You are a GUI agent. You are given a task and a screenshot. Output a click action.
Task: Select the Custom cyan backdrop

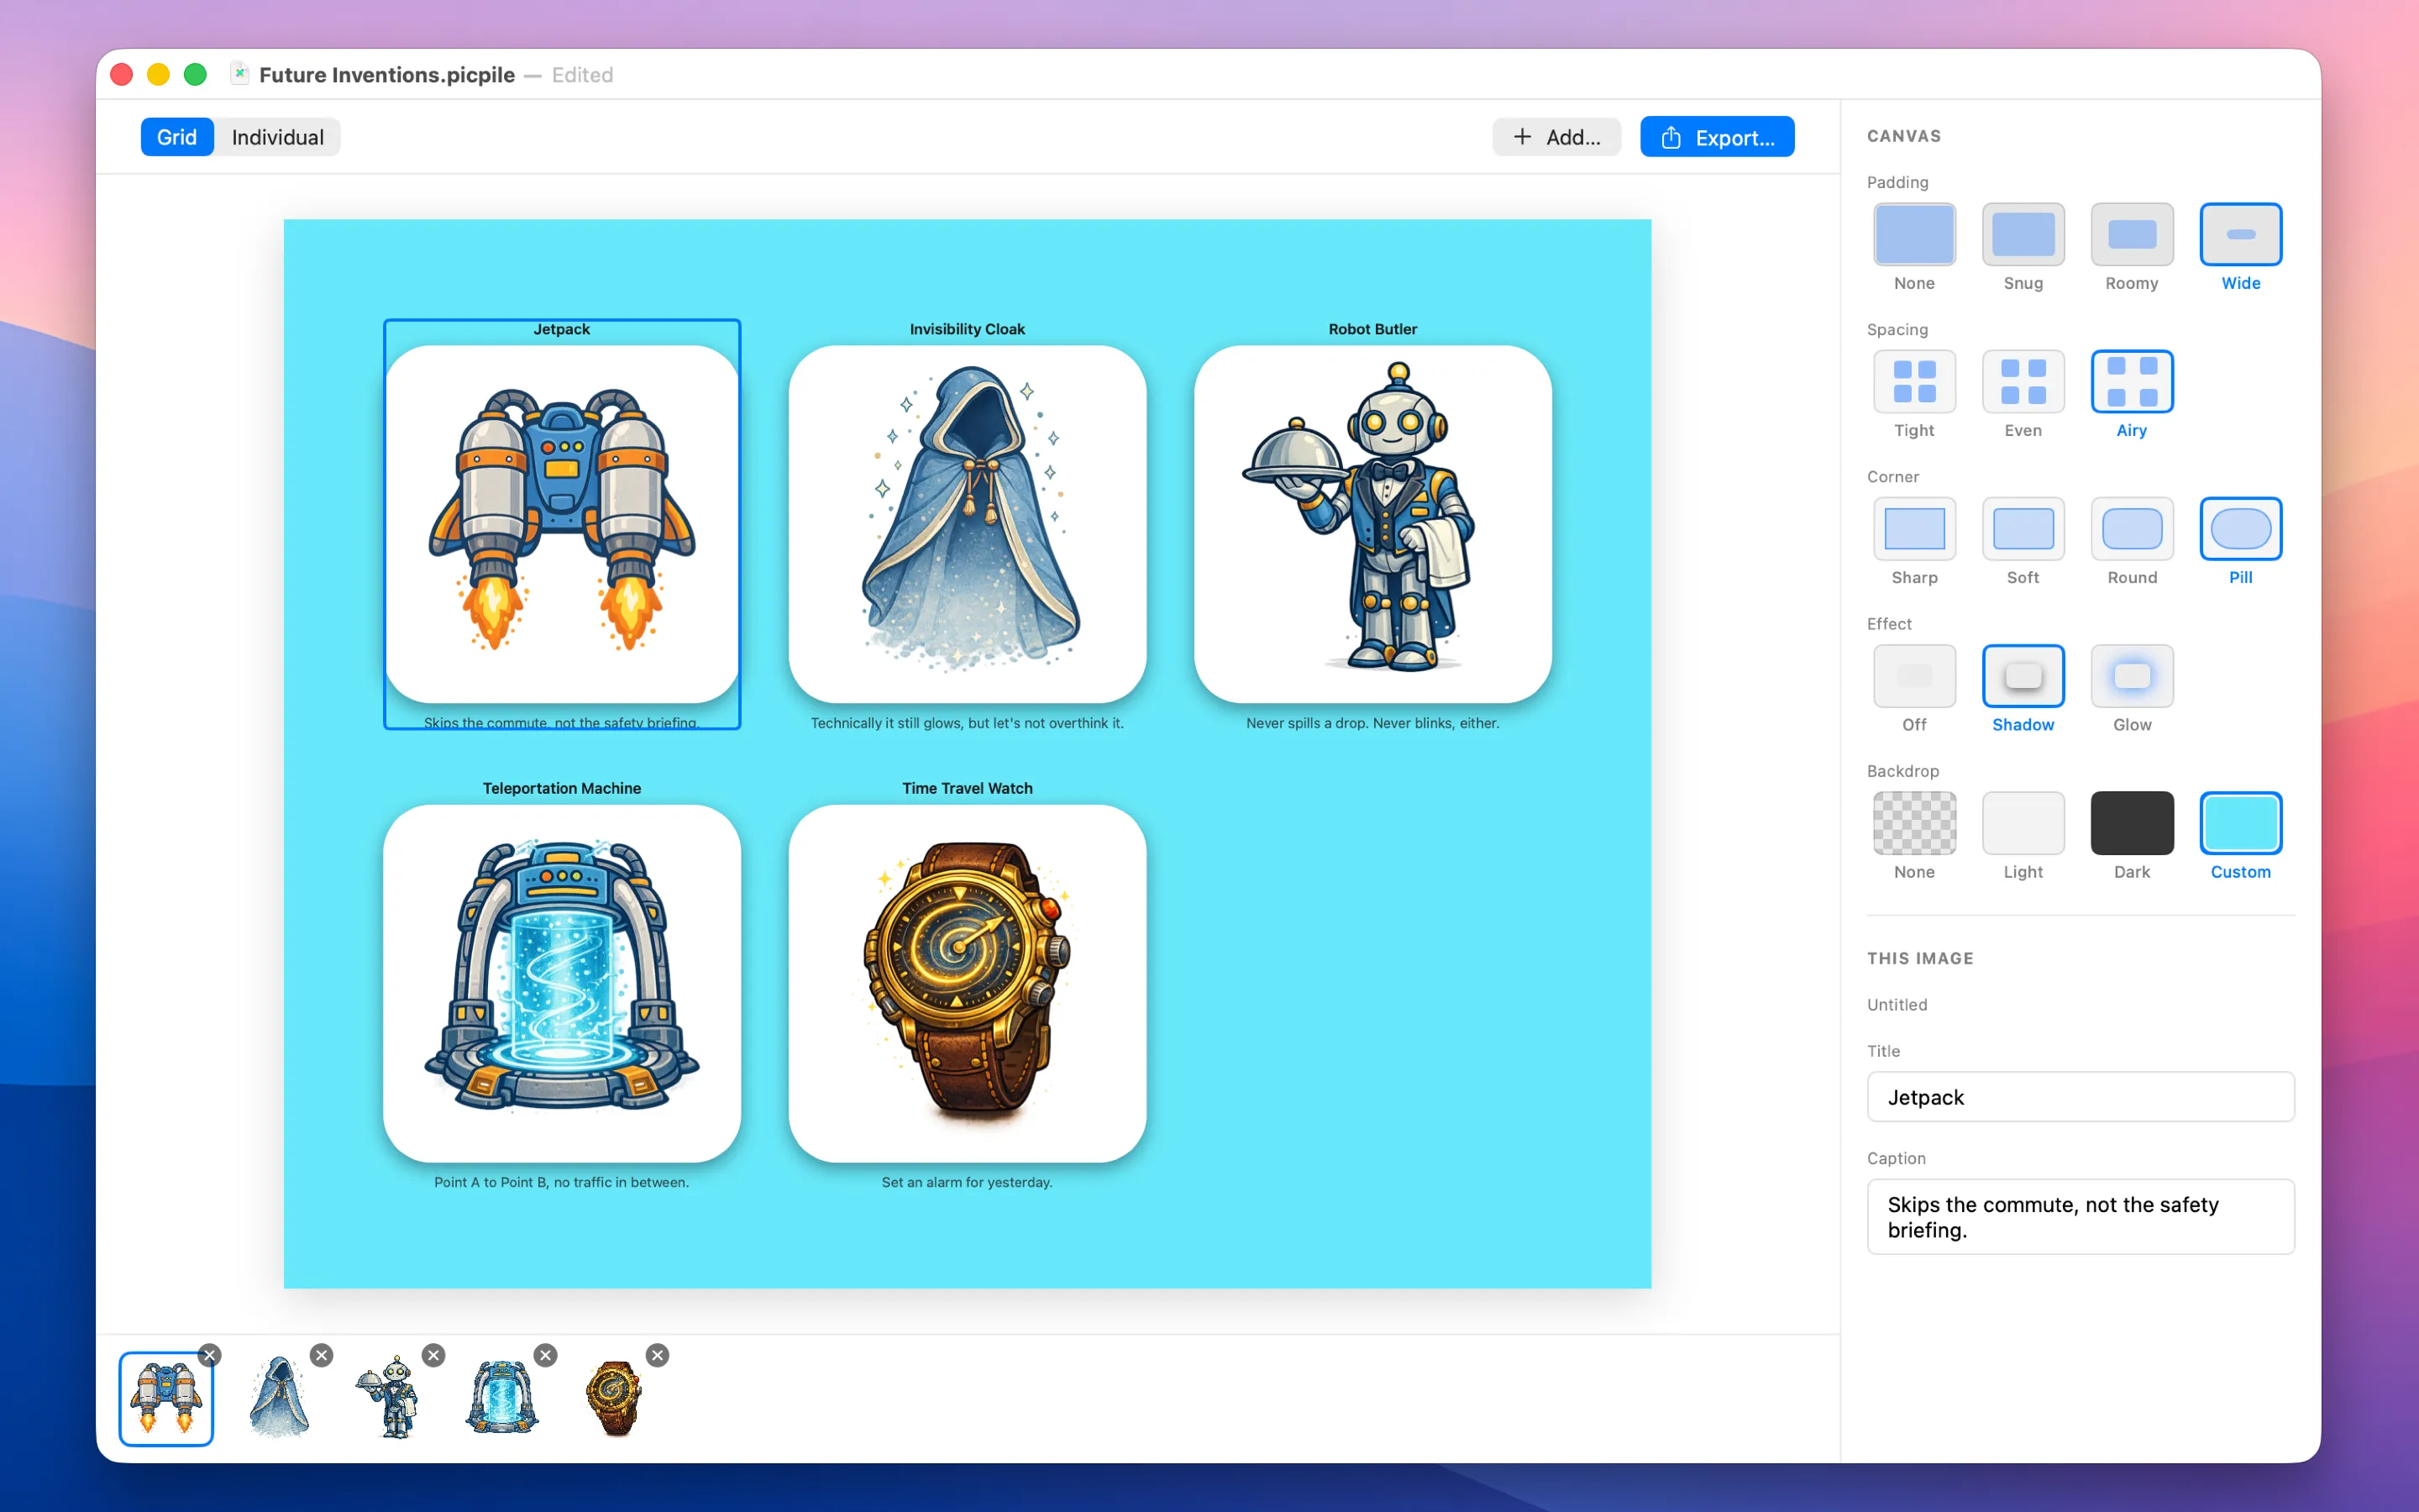pyautogui.click(x=2240, y=822)
